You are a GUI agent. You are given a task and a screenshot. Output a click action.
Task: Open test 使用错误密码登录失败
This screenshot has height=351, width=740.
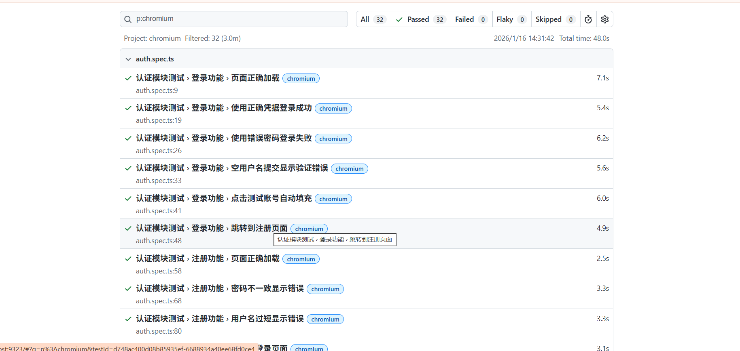coord(224,138)
